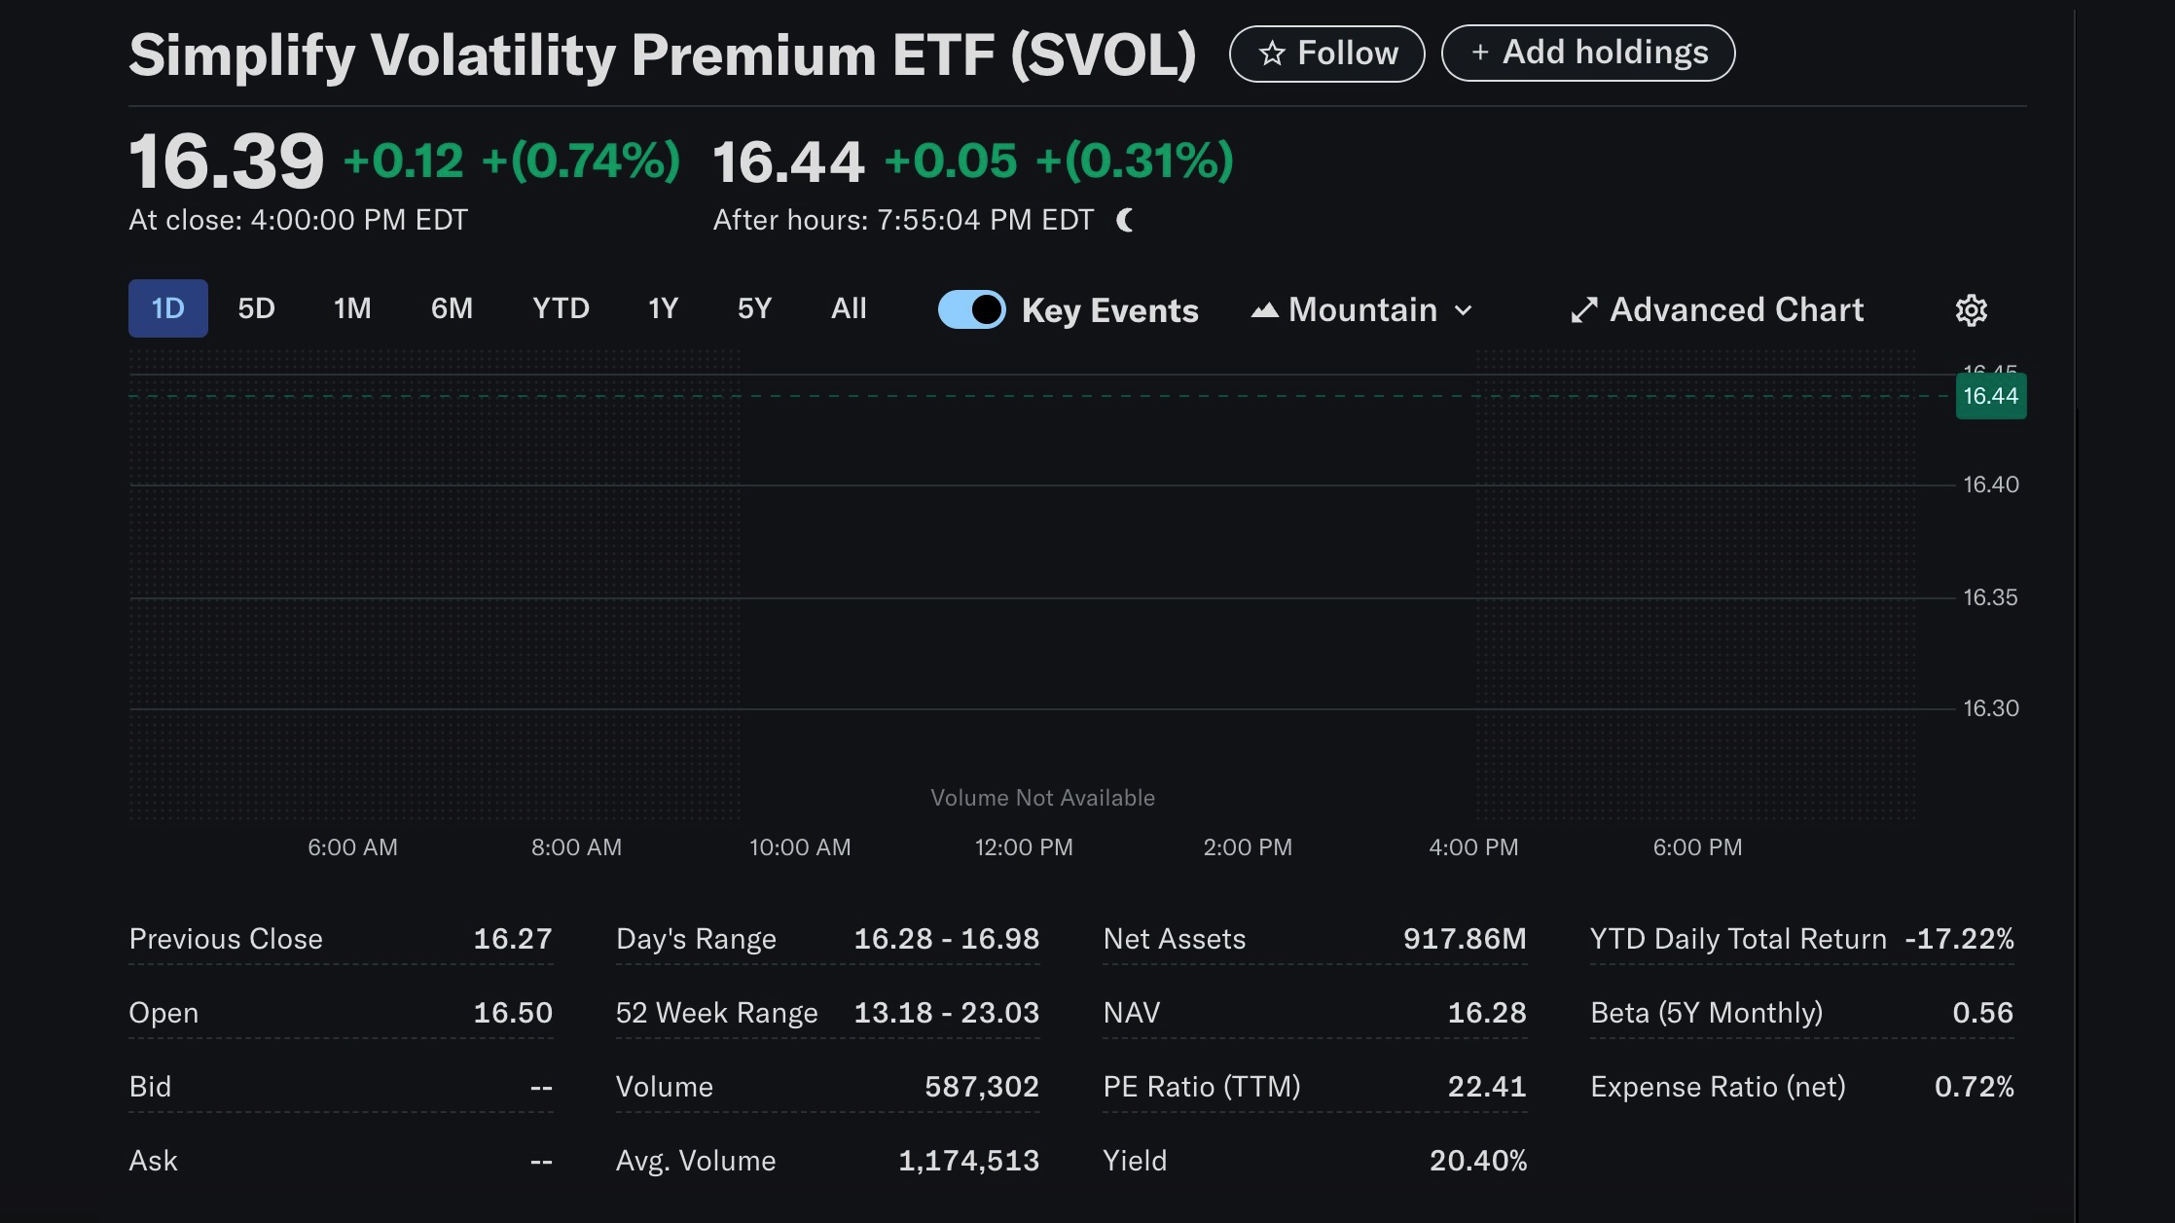This screenshot has width=2175, height=1223.
Task: Click the Mountain chart type icon
Action: pos(1264,310)
